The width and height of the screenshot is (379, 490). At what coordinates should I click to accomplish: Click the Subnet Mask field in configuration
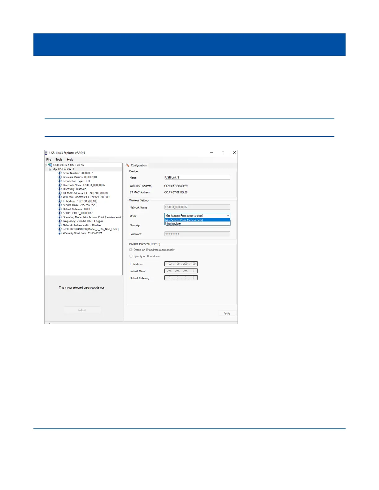tap(181, 271)
